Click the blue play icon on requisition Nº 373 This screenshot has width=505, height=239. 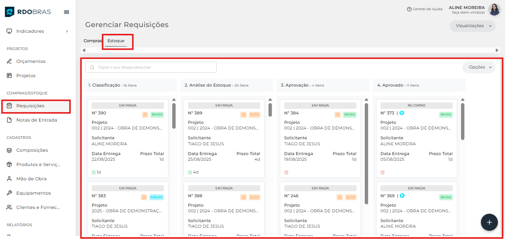point(402,113)
